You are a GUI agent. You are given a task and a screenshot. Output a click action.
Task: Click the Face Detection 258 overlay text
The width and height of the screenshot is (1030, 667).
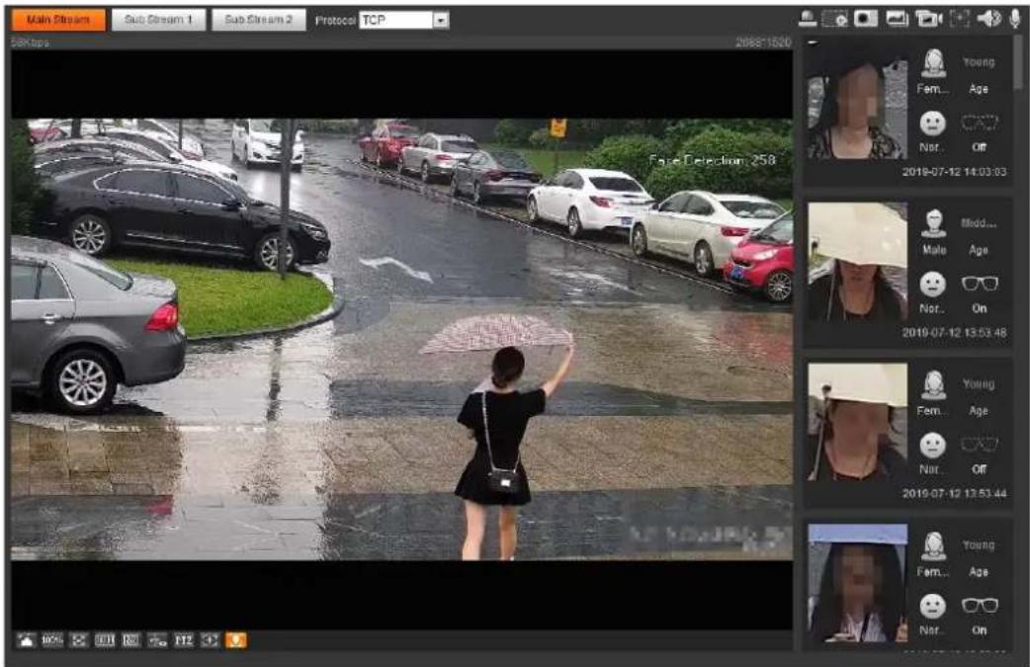712,160
